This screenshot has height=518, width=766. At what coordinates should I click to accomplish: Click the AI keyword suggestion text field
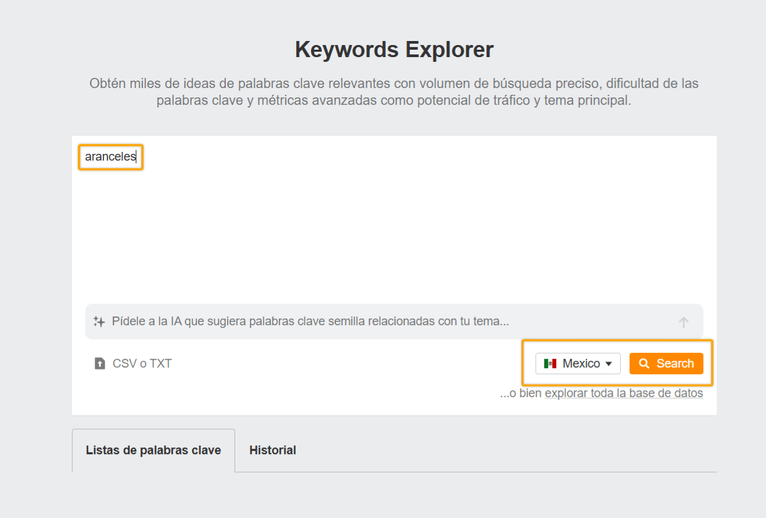click(336, 321)
